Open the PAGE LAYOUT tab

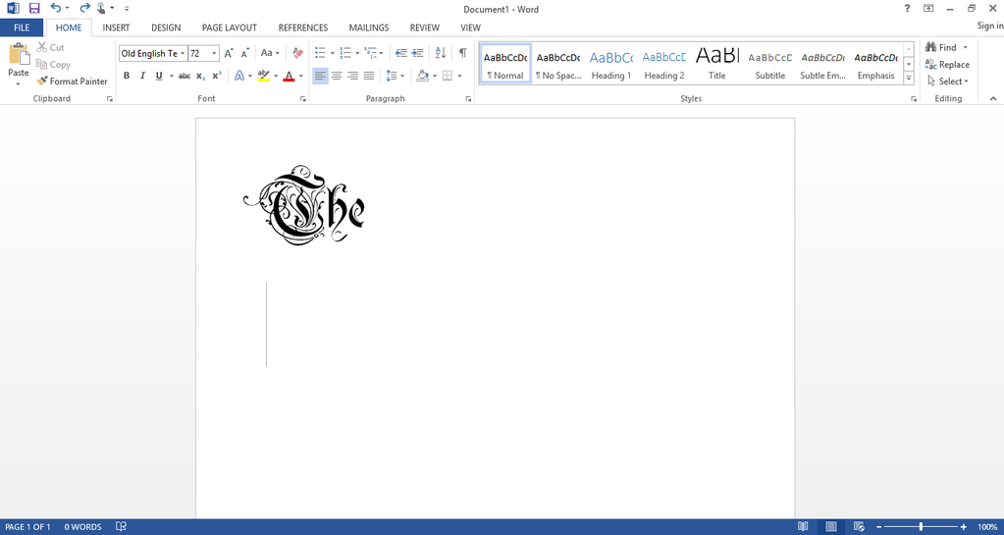[x=229, y=27]
